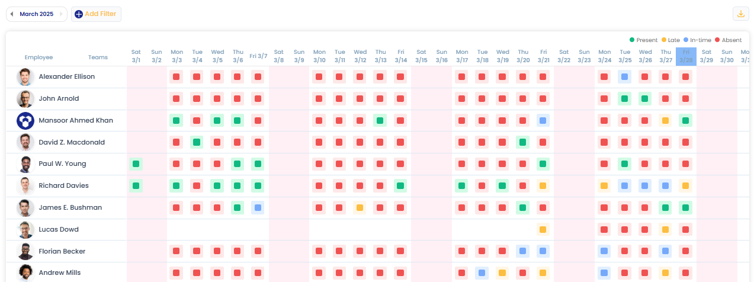
Task: Select James E. Bushman's in-time marker on Fri 3/7
Action: pyautogui.click(x=258, y=208)
